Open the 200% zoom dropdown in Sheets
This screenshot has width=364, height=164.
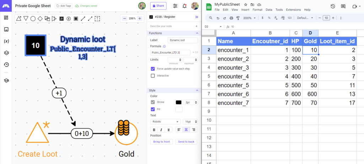tap(250, 18)
